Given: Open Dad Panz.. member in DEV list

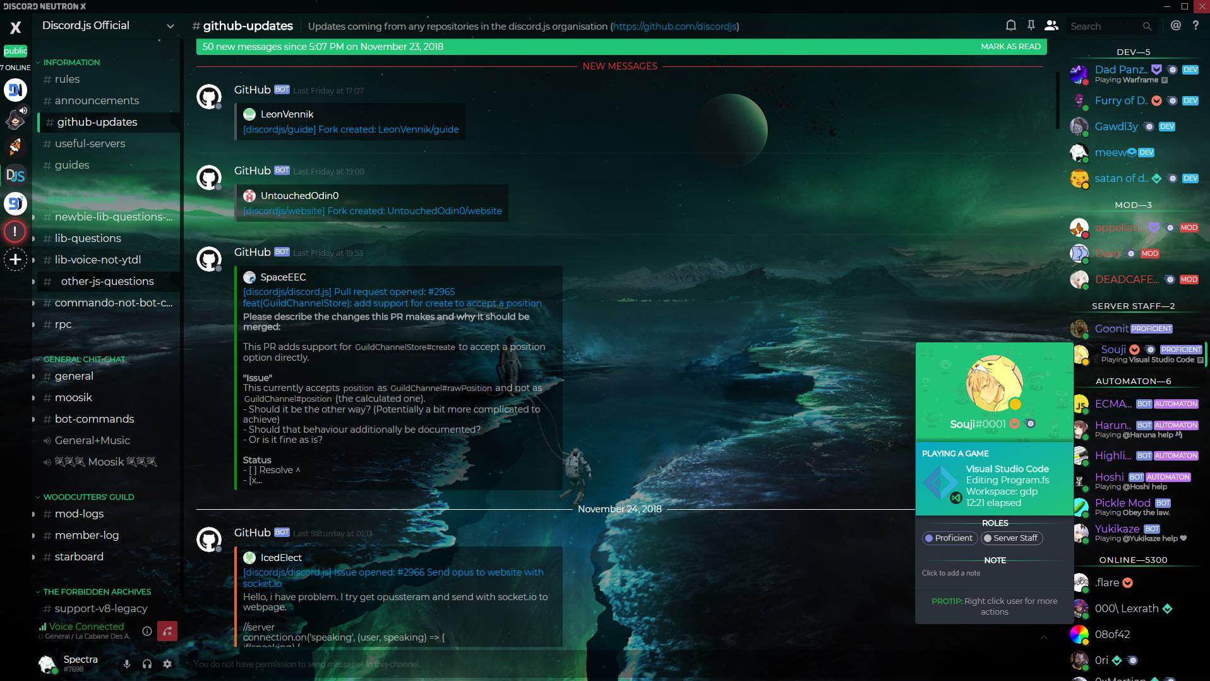Looking at the screenshot, I should (1137, 74).
